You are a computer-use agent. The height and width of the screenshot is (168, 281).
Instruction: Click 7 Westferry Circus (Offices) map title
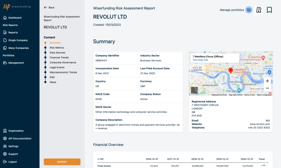coord(208,56)
